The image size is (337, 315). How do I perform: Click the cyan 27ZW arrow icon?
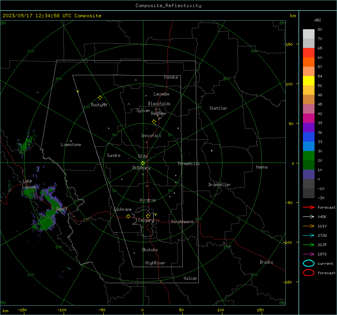309,236
